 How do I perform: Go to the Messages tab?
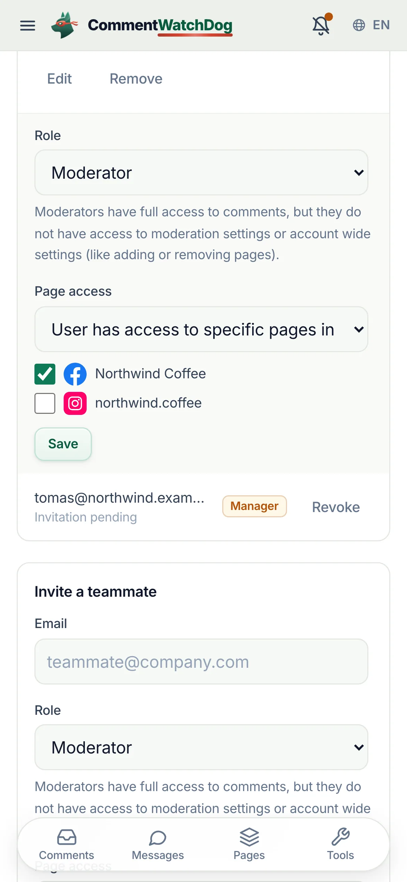[158, 844]
